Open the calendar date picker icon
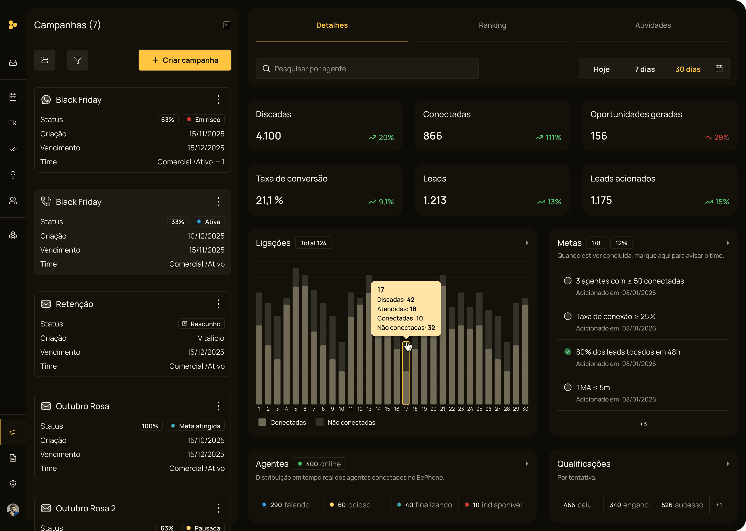The width and height of the screenshot is (746, 531). point(719,69)
